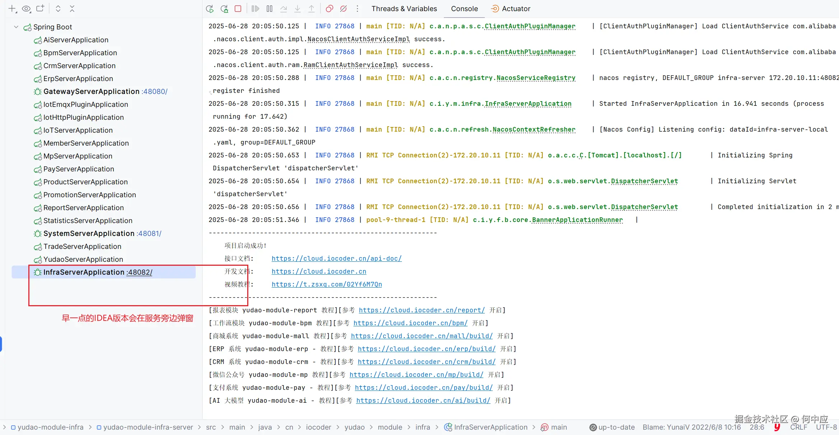Image resolution: width=839 pixels, height=435 pixels.
Task: Rerun the application with the Run icon
Action: 210,9
